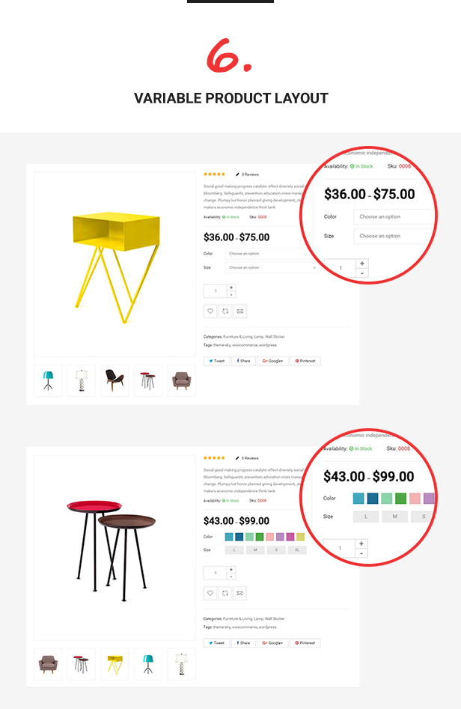Viewport: 461px width, 709px height.
Task: Click email icon in the $36.00-$75.00 product
Action: click(240, 311)
